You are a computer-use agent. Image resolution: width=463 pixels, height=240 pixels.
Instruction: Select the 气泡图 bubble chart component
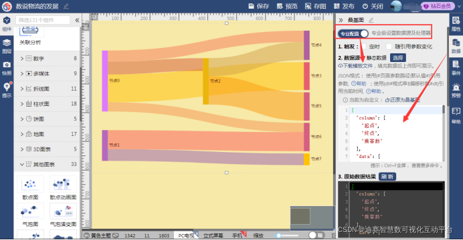30,215
